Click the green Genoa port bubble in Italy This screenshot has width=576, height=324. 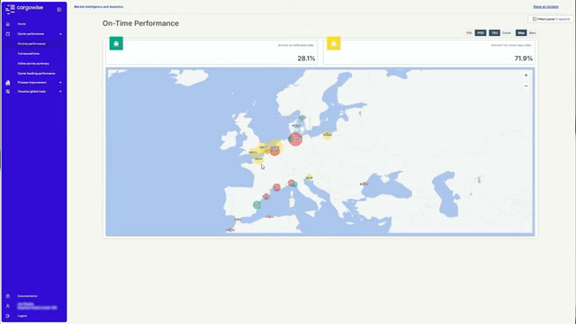point(295,184)
